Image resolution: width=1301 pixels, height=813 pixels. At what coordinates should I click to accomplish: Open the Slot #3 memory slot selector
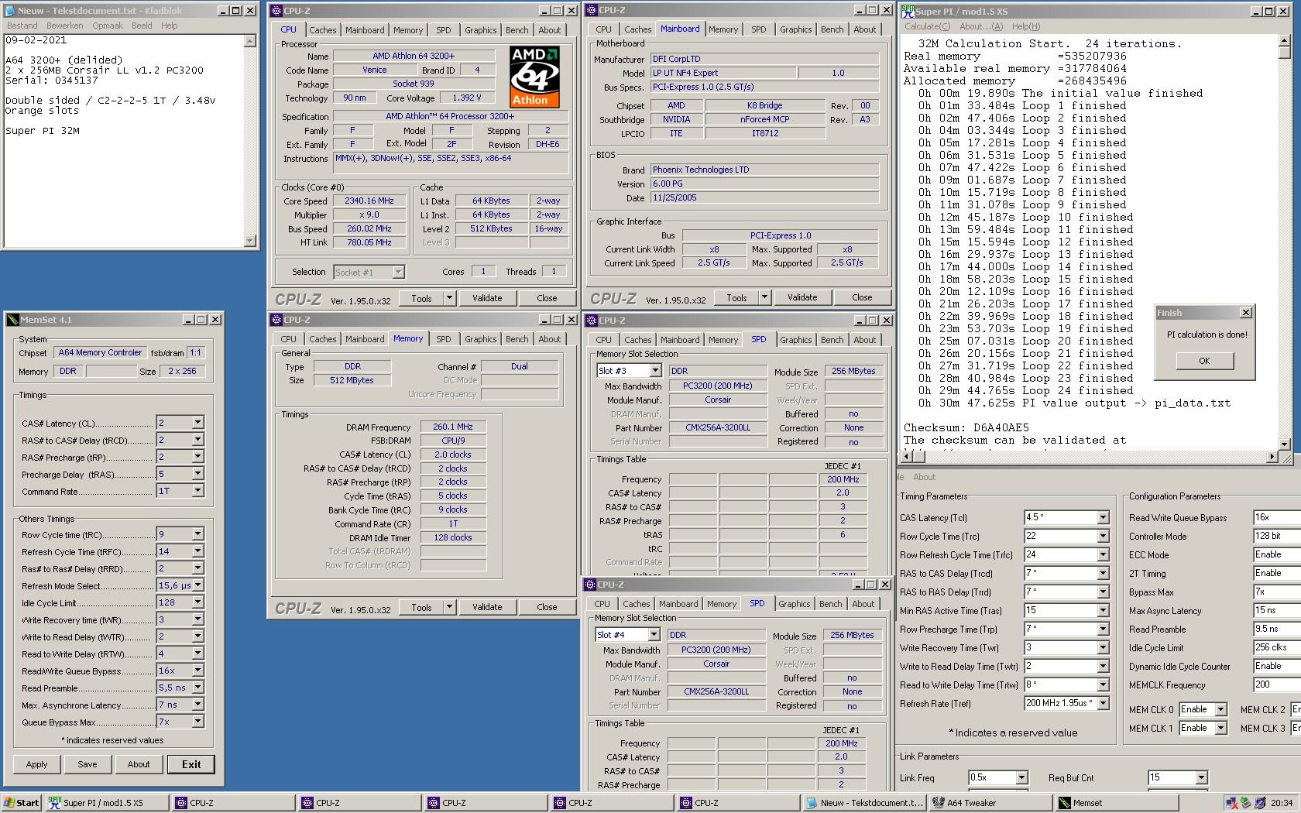655,371
